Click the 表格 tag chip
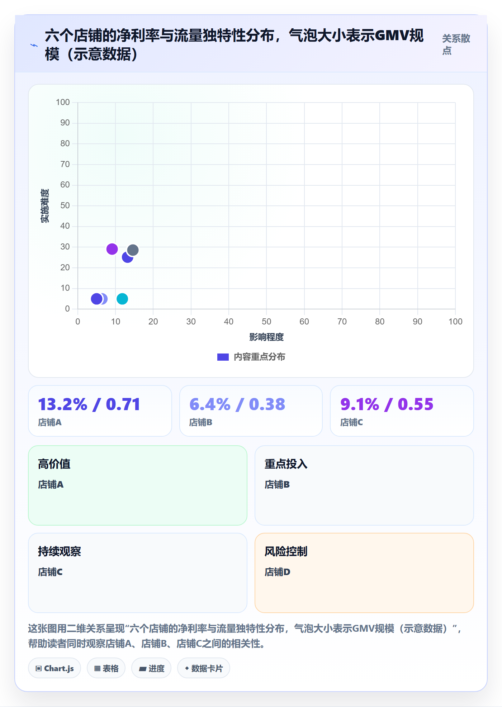Viewport: 502px width, 707px height. [x=106, y=668]
